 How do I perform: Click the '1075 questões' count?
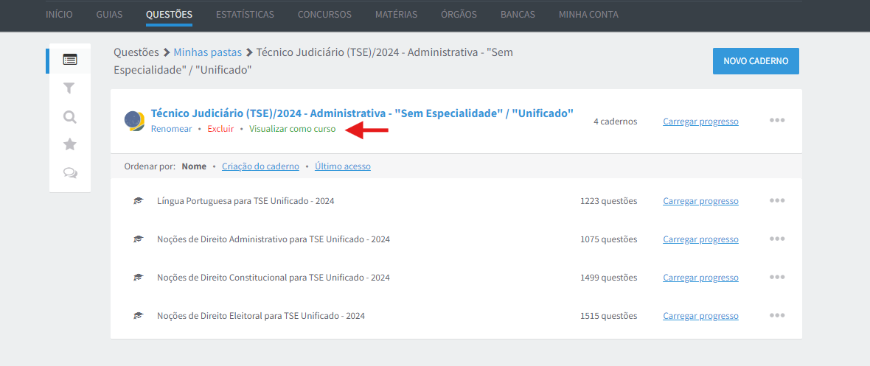coord(609,239)
